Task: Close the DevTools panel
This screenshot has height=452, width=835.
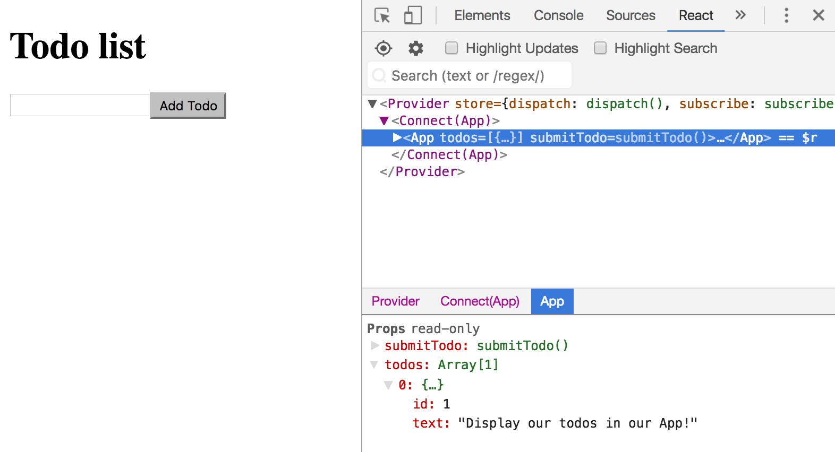Action: pos(818,15)
